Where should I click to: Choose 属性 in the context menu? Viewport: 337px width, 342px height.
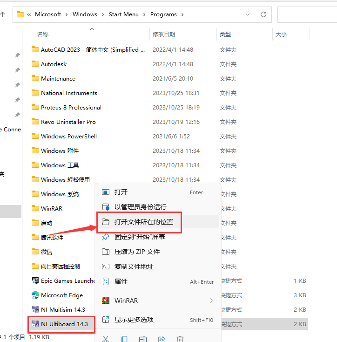click(157, 281)
